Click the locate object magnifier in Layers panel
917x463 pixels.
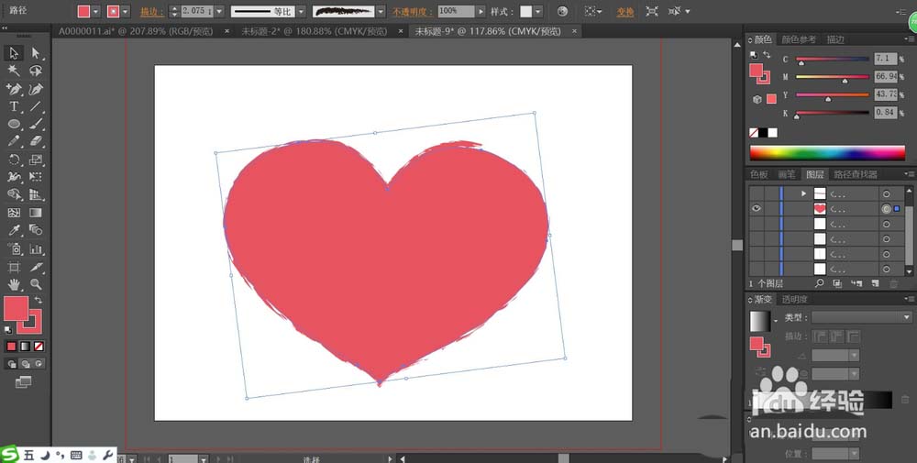tap(819, 283)
